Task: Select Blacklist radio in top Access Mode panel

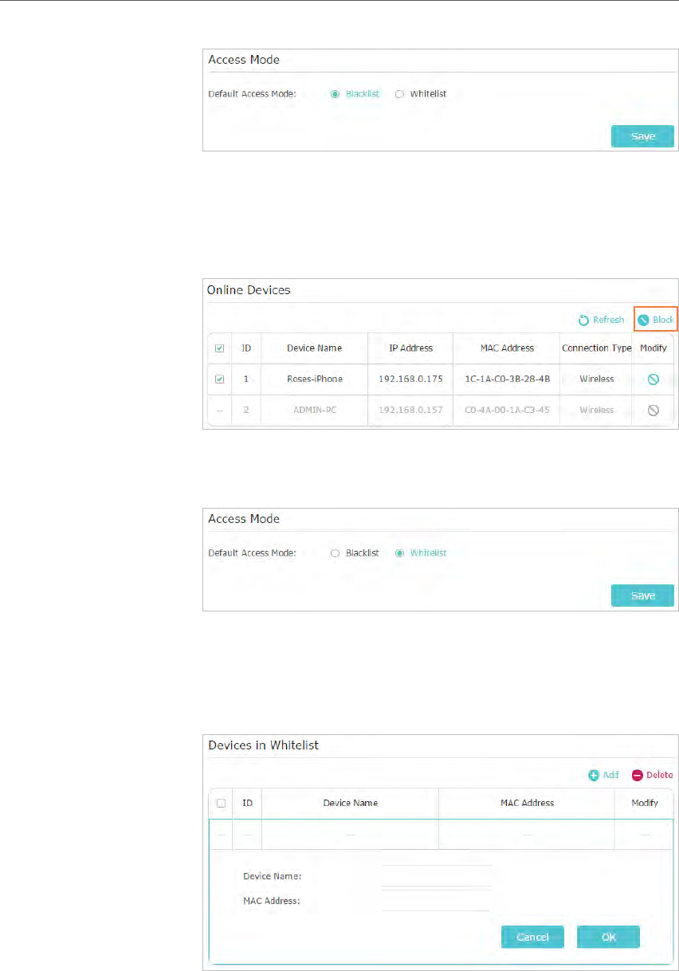Action: (x=335, y=94)
